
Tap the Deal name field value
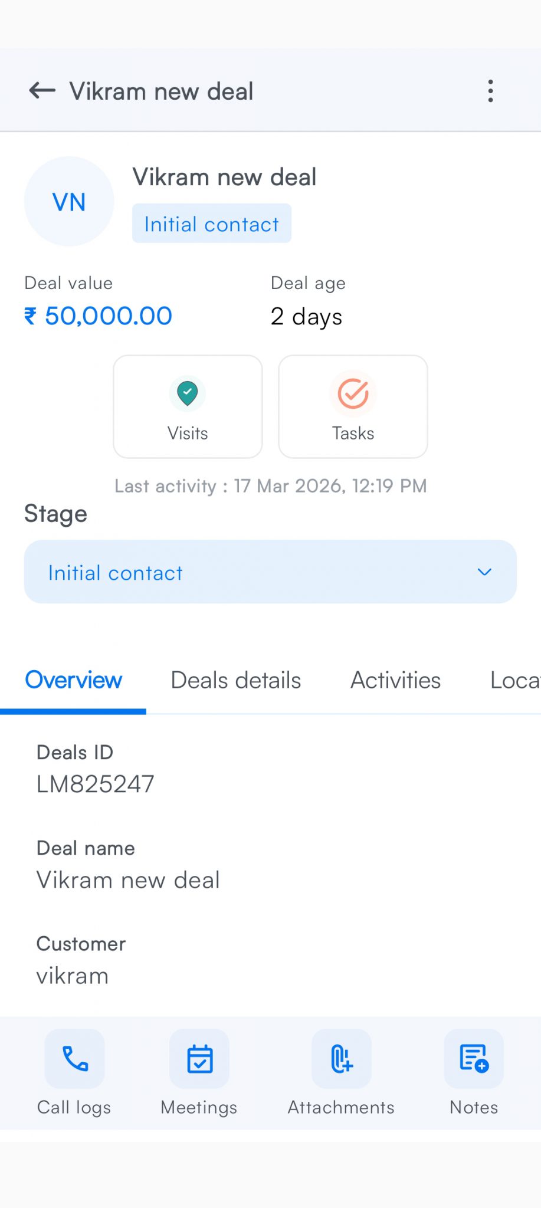click(128, 880)
